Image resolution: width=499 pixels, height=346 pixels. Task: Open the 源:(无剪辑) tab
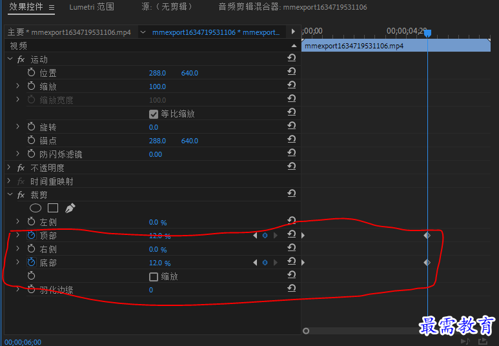click(x=167, y=7)
